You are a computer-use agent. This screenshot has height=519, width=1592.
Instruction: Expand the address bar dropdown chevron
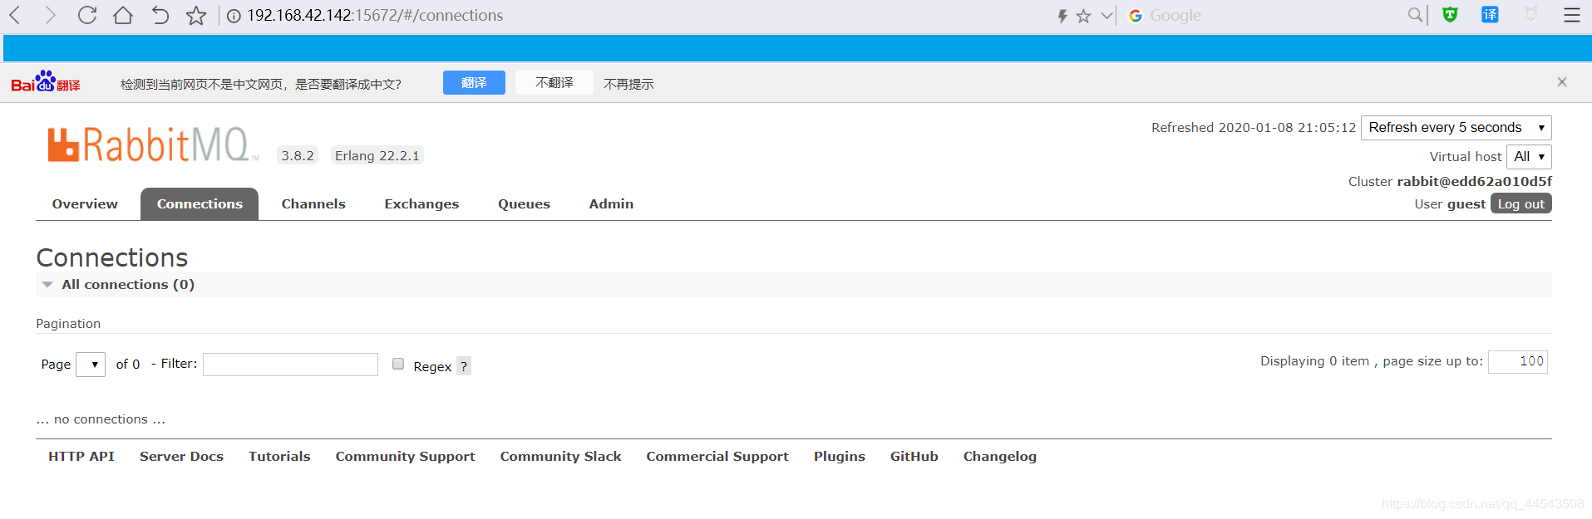pos(1107,16)
